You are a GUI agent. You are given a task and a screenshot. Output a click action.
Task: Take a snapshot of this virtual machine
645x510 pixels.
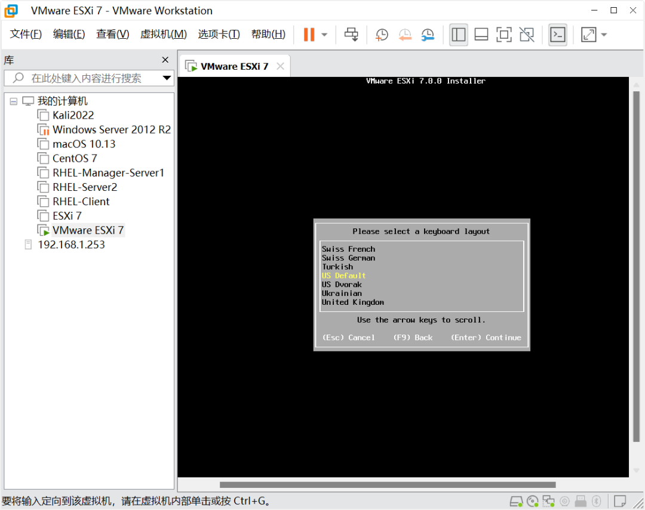point(382,35)
